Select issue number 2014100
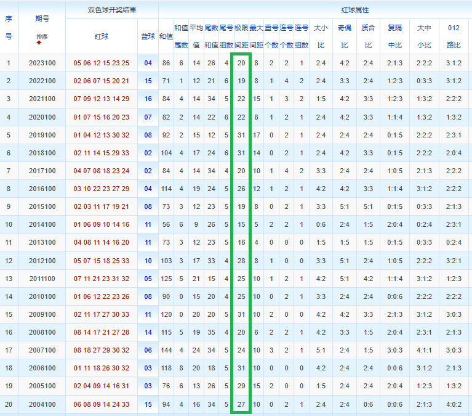472x416 pixels. [x=42, y=224]
